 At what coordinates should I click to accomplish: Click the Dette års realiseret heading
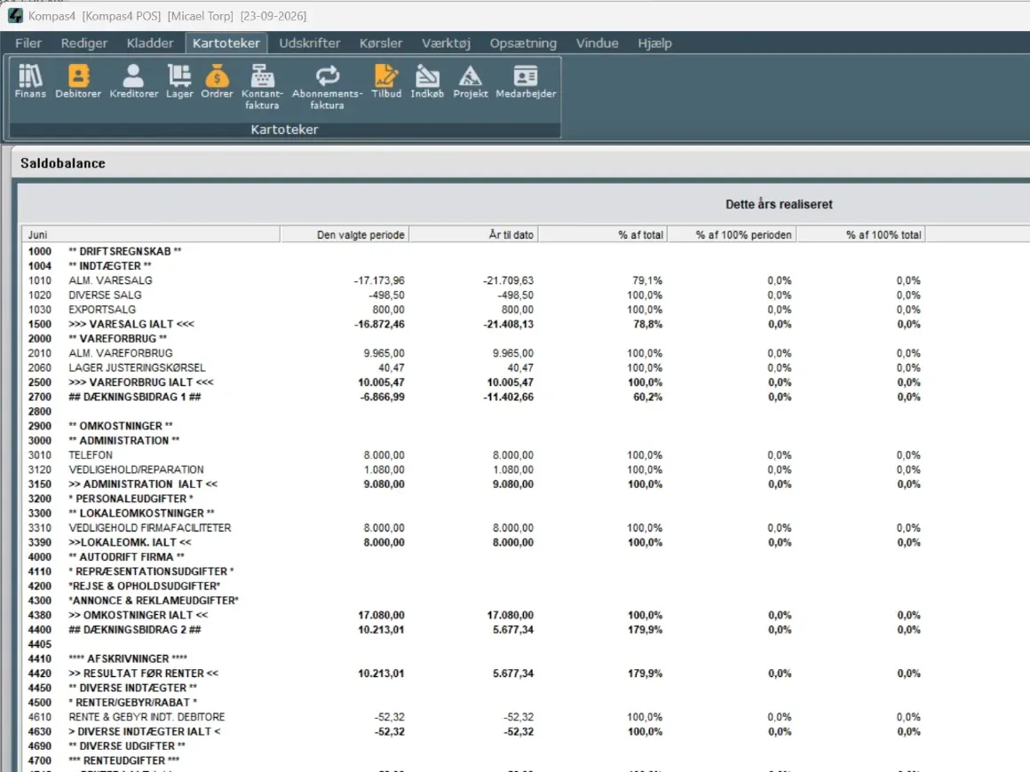(x=779, y=204)
